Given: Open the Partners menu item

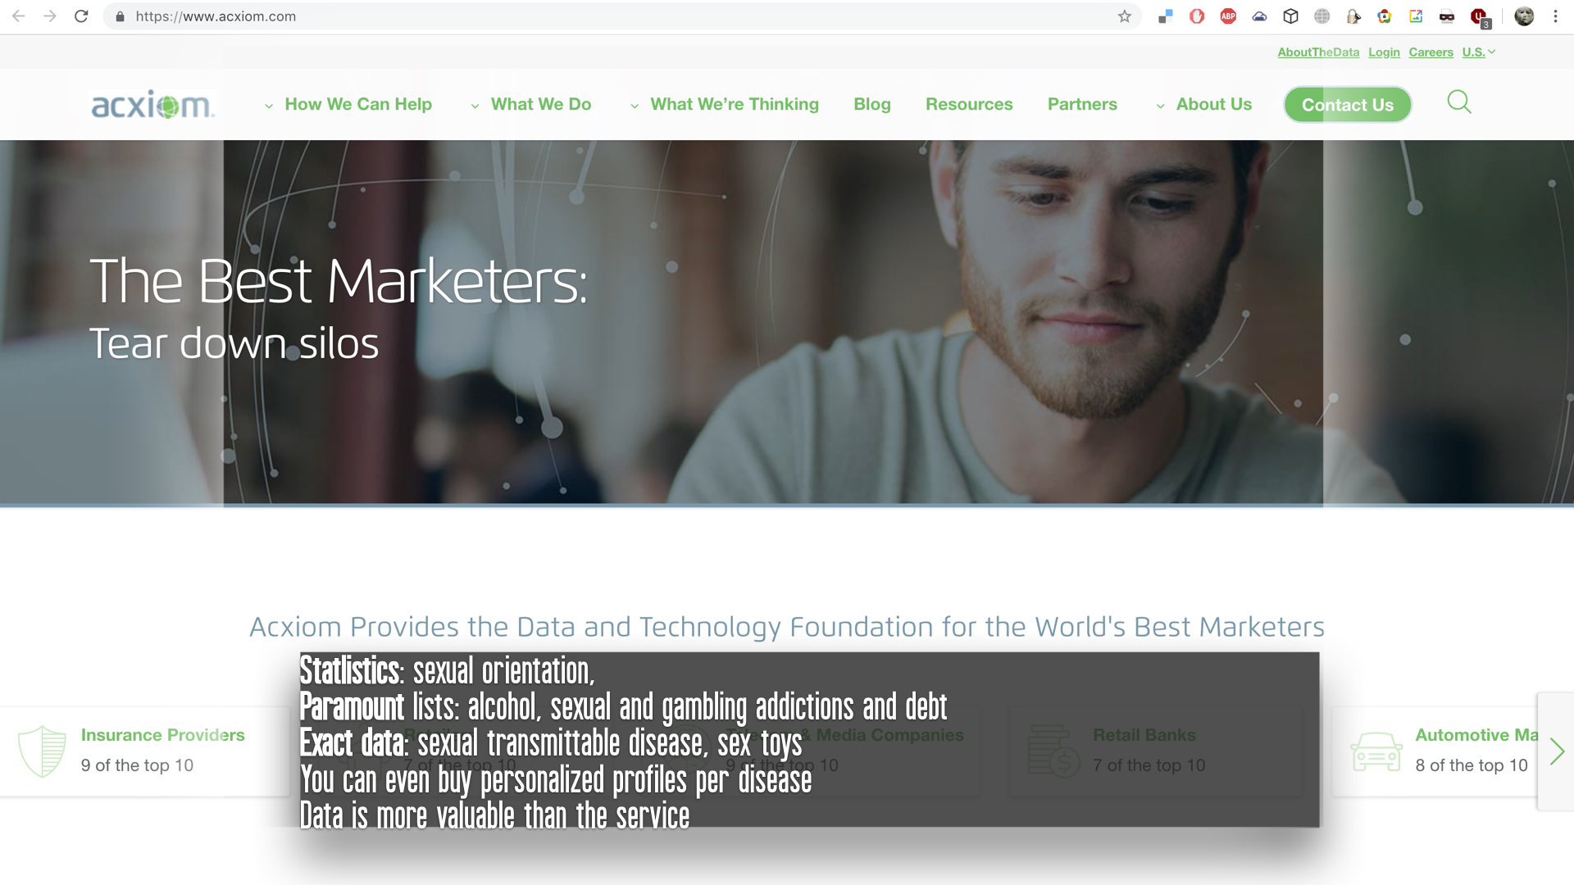Looking at the screenshot, I should coord(1082,104).
